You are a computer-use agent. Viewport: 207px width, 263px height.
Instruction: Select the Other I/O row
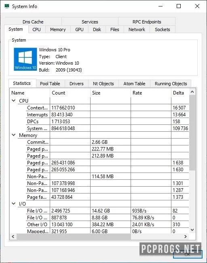coord(99,224)
